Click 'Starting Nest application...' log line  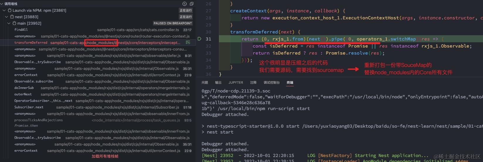(391, 156)
